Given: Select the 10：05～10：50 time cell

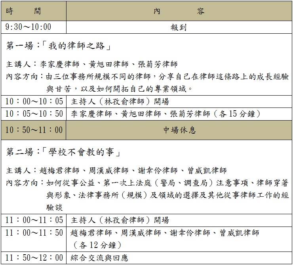Looking at the screenshot, I should (x=34, y=114).
